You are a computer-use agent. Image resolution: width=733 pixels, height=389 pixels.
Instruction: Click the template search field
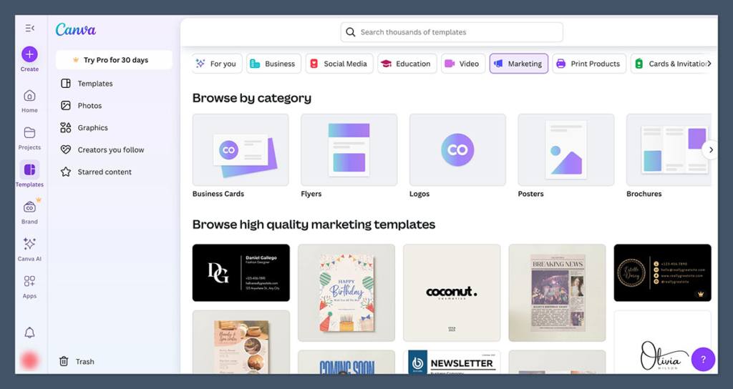pyautogui.click(x=452, y=32)
